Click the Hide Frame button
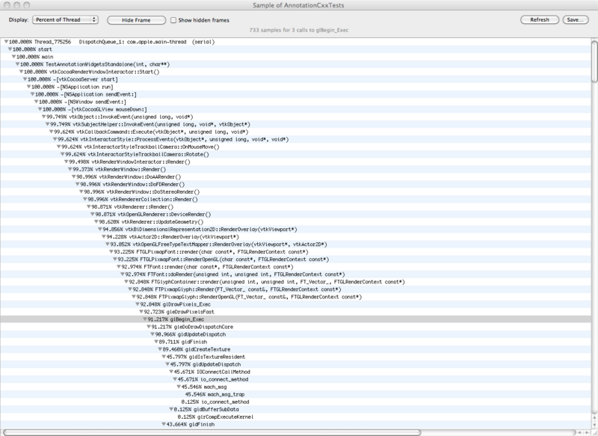The width and height of the screenshot is (598, 436). (x=135, y=19)
